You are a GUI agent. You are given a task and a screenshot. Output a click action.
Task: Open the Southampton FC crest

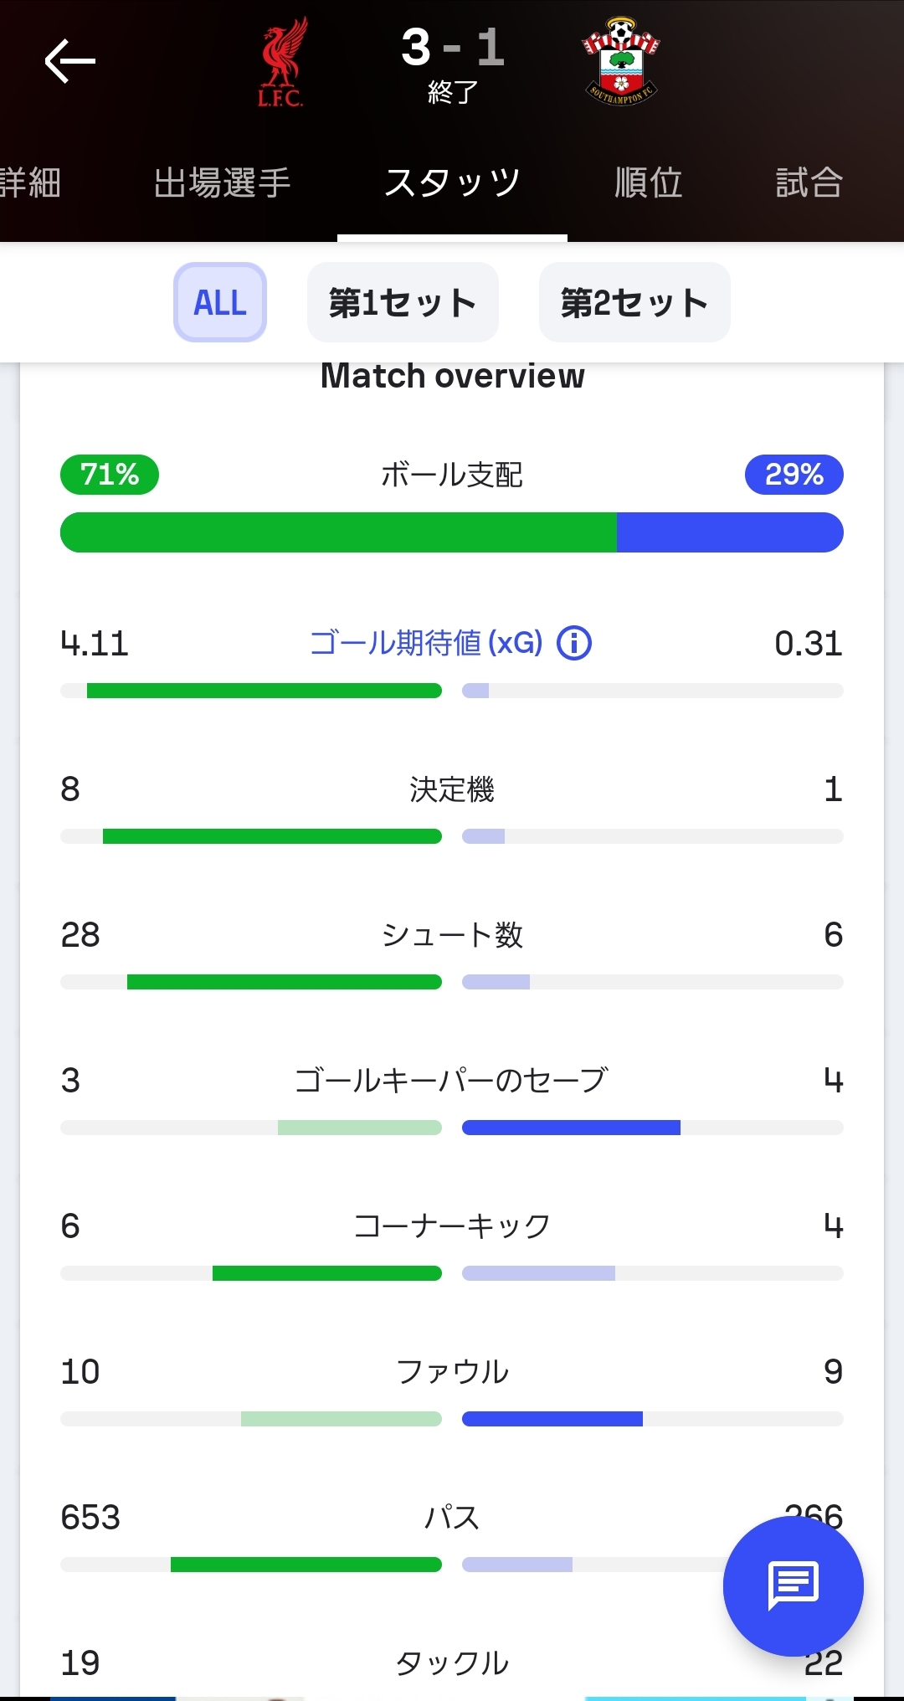620,61
